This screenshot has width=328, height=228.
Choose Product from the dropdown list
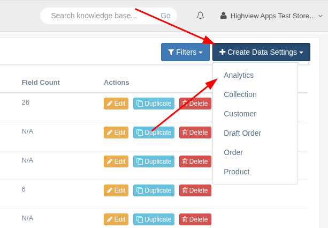[x=237, y=172]
